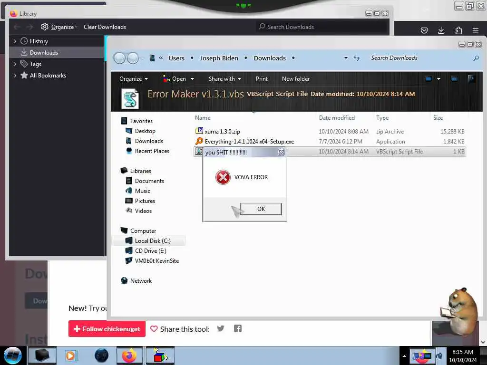Open Downloads under Favorites in Explorer
The image size is (487, 365).
tap(149, 141)
